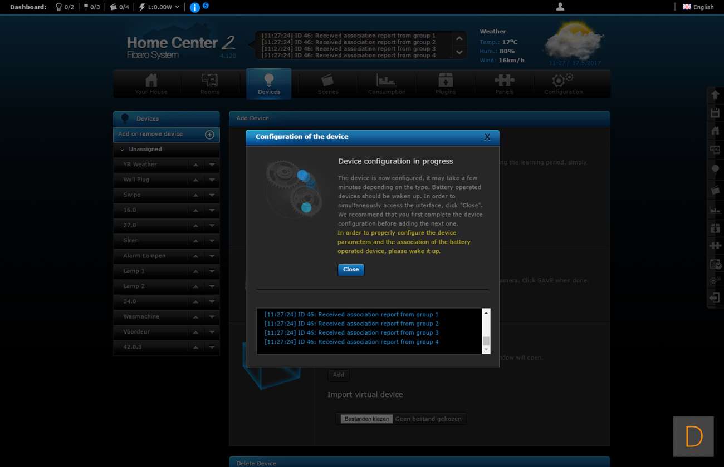
Task: Move device 42.0.3 down in the list
Action: [x=212, y=347]
